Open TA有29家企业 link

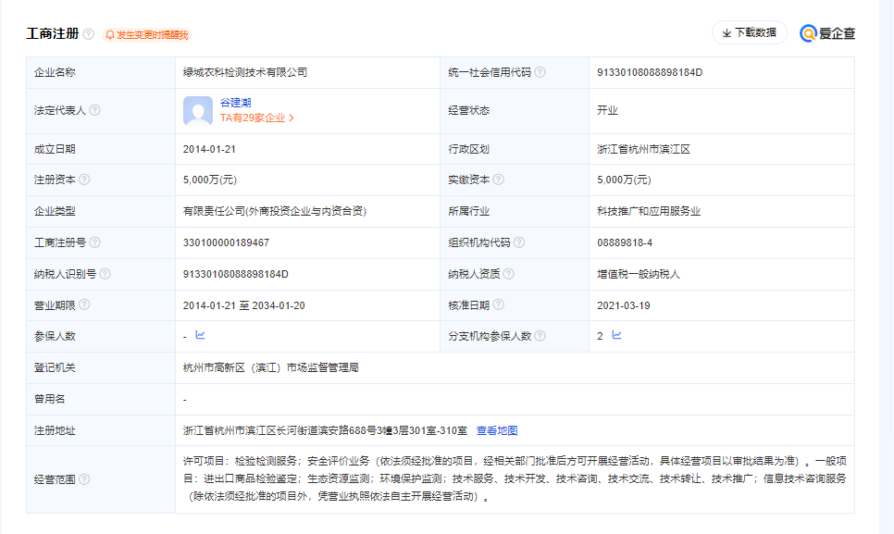pos(257,118)
